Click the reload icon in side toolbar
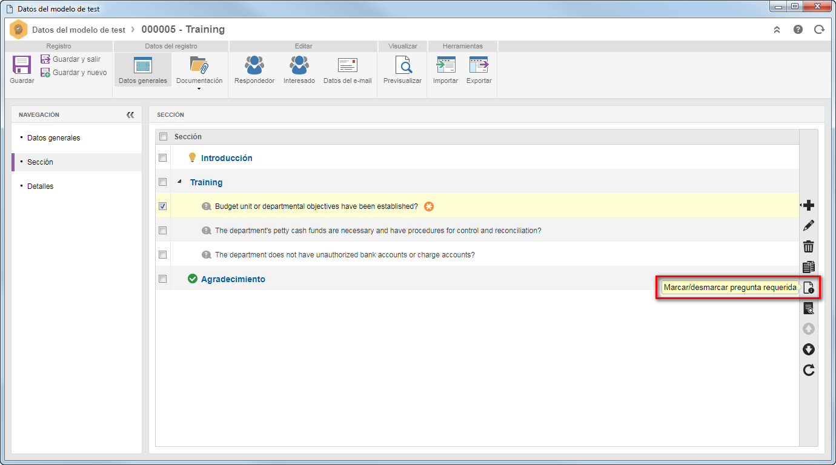 point(809,370)
